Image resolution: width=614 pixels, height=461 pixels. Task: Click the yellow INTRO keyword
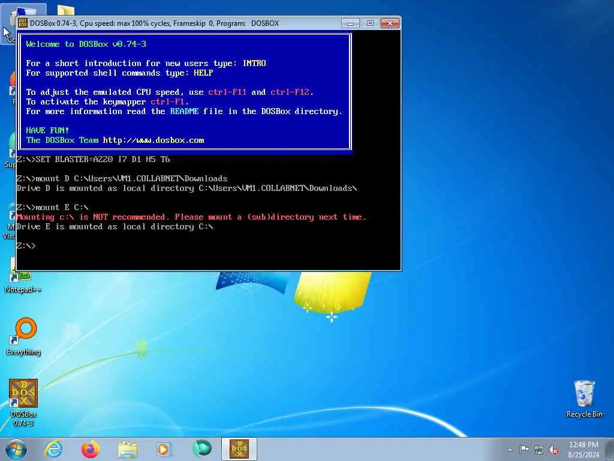(254, 63)
